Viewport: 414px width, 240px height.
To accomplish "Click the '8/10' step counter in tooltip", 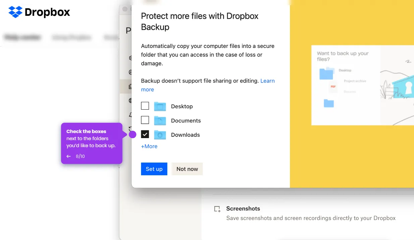I will click(80, 156).
